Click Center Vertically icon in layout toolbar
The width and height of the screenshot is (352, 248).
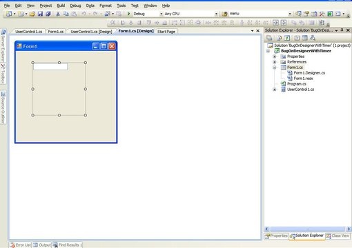284,23
